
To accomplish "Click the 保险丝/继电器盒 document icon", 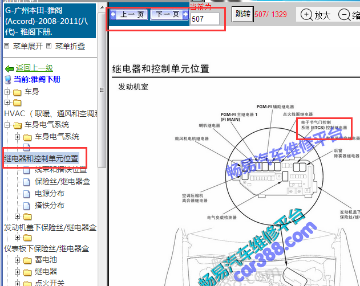I will [27, 182].
